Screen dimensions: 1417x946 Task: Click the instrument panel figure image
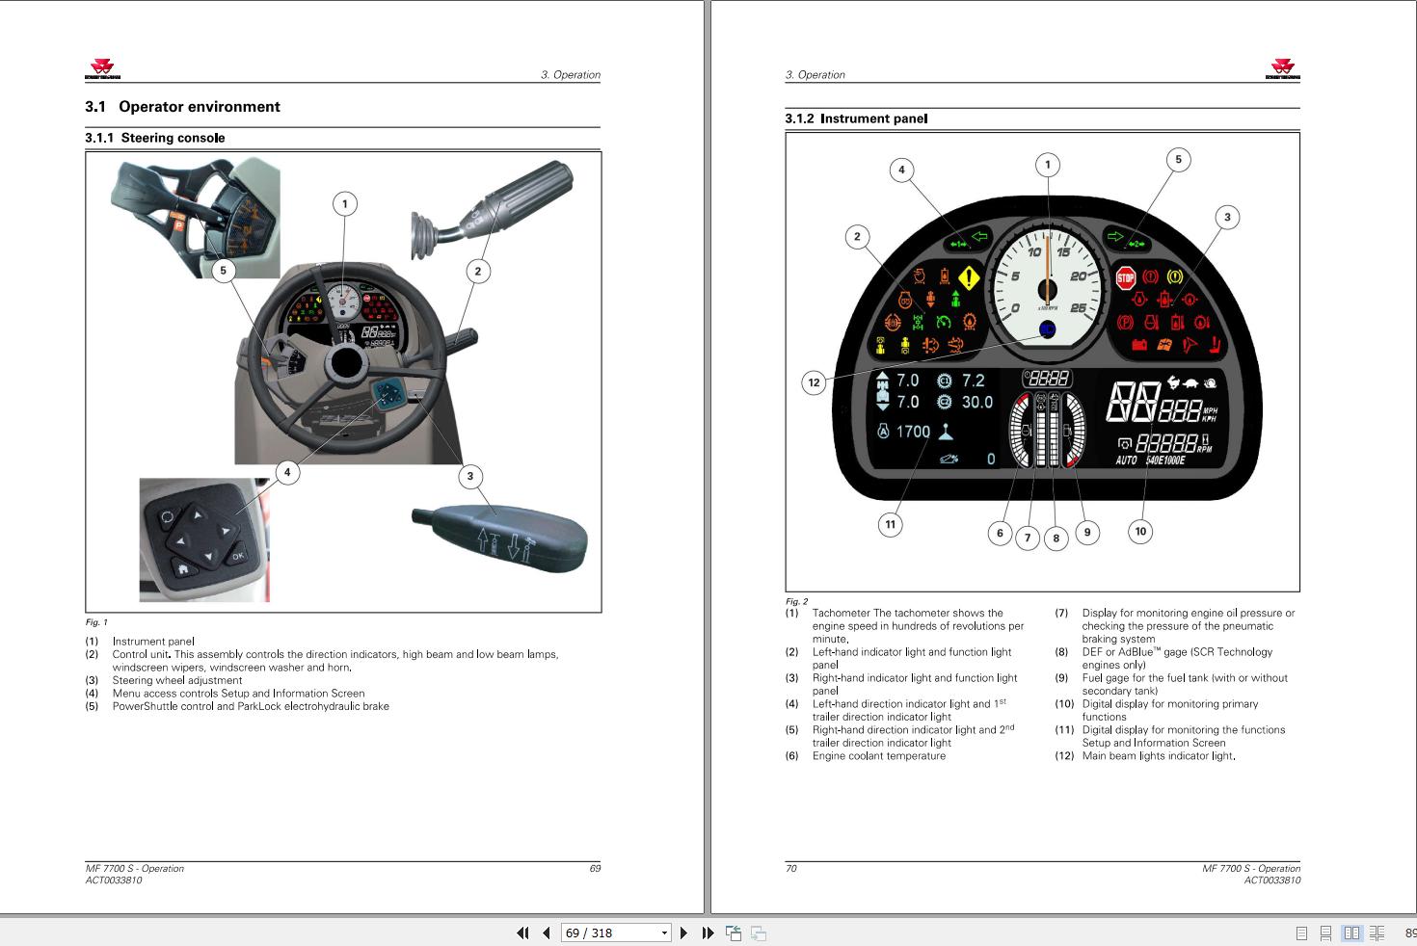click(1042, 361)
